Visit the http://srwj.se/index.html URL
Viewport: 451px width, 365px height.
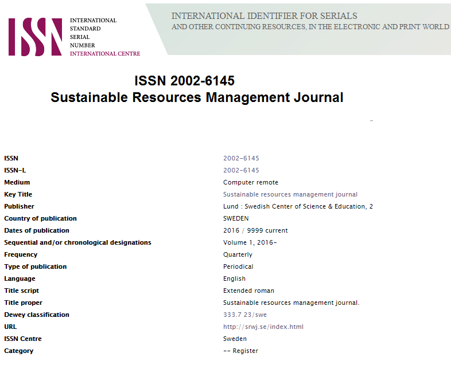pos(263,327)
